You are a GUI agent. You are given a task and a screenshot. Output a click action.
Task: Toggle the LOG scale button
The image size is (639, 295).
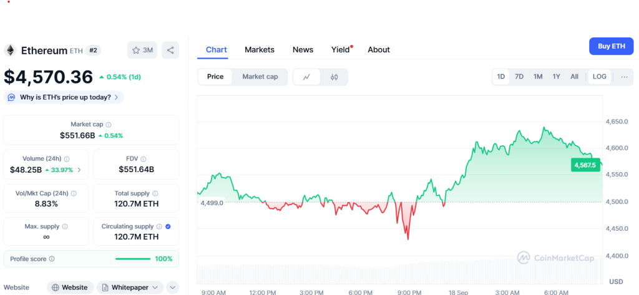pos(599,77)
